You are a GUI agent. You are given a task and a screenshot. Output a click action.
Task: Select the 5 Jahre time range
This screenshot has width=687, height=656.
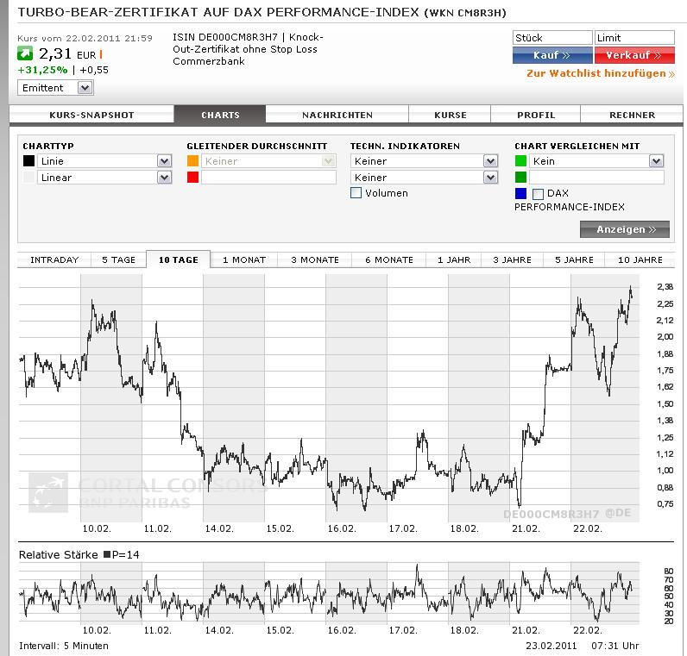pyautogui.click(x=574, y=260)
